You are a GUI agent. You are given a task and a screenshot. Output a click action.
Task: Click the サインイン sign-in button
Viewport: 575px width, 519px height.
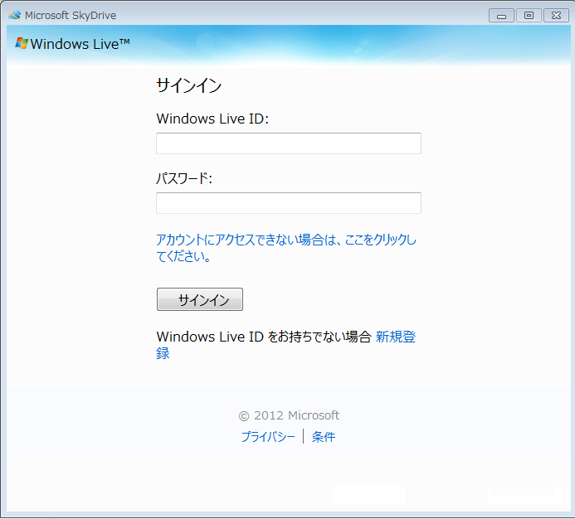point(200,299)
